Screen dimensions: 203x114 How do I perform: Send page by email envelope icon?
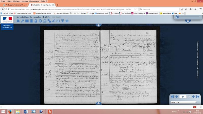[58, 21]
